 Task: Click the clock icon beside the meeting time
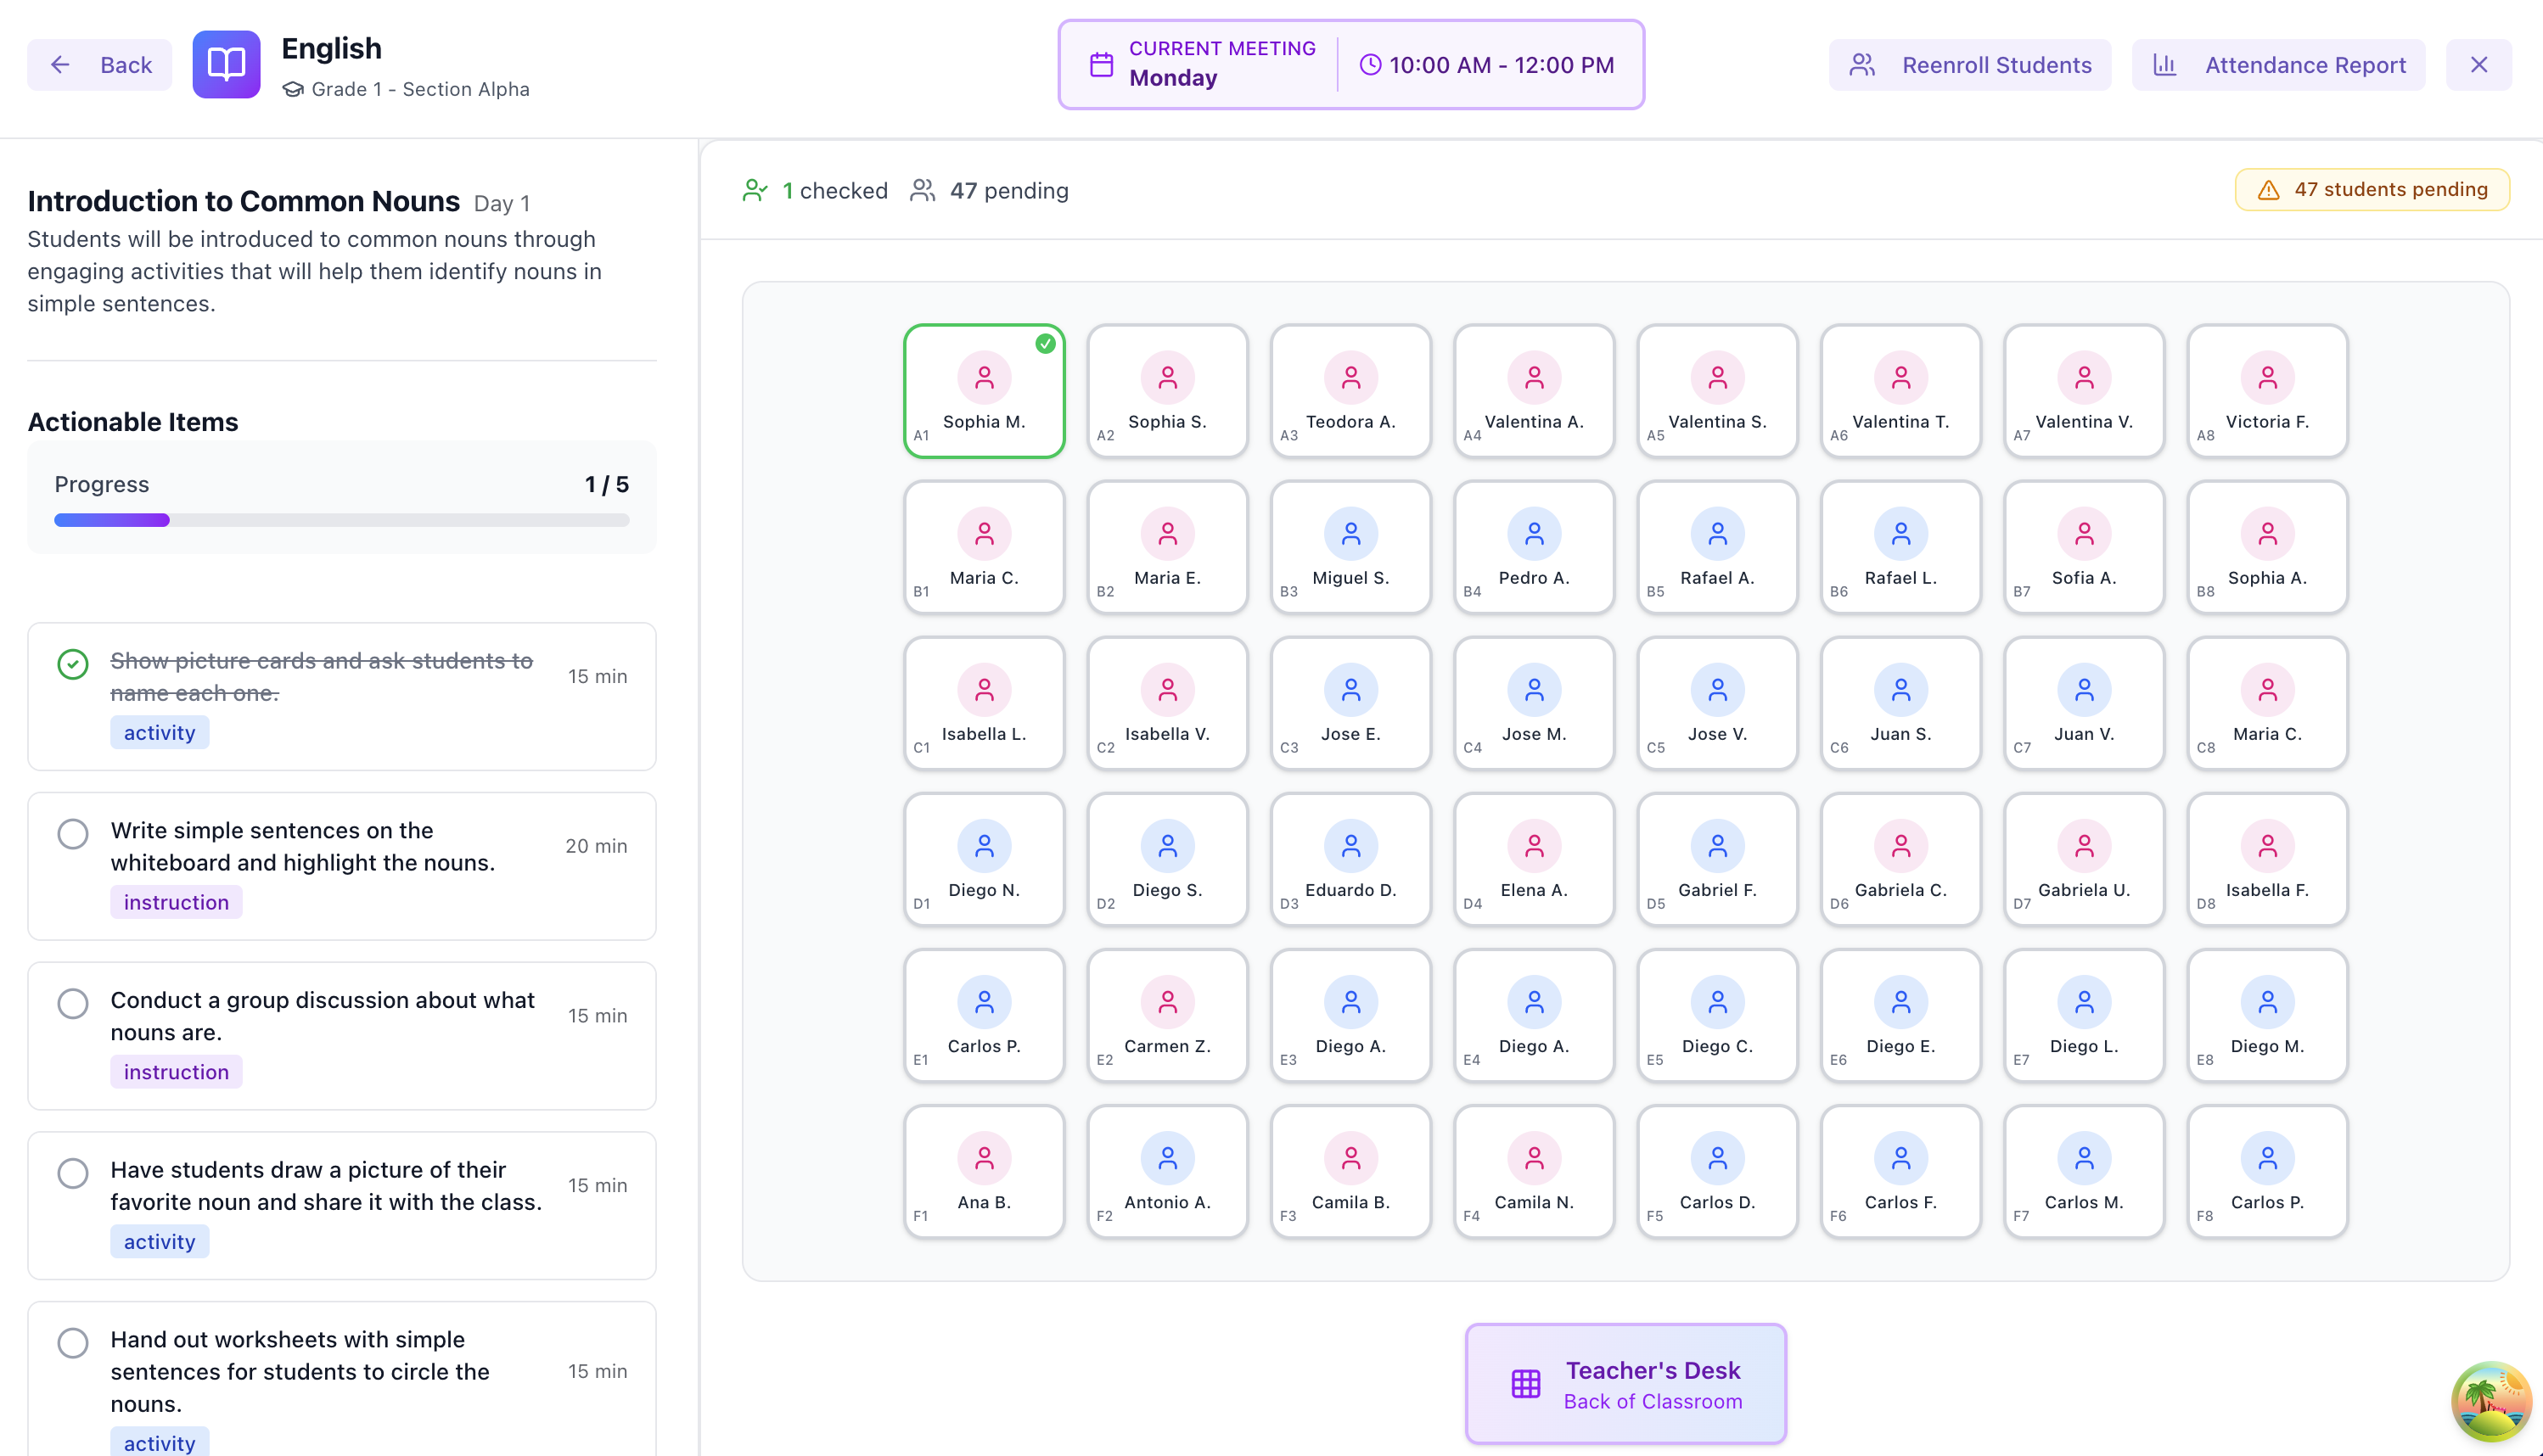click(1370, 64)
